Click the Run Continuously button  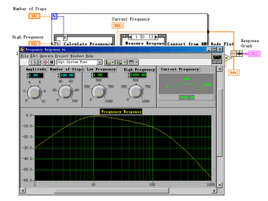38,62
